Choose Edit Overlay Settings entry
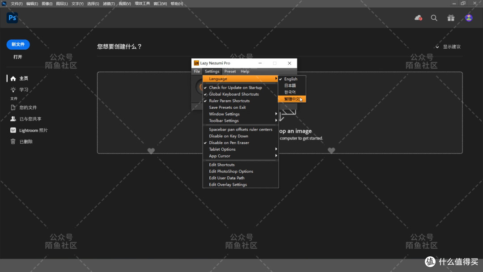This screenshot has width=483, height=272. [241, 184]
